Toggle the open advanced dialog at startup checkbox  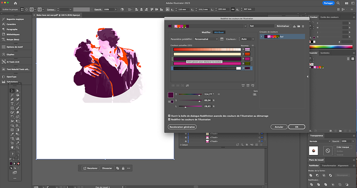[169, 116]
